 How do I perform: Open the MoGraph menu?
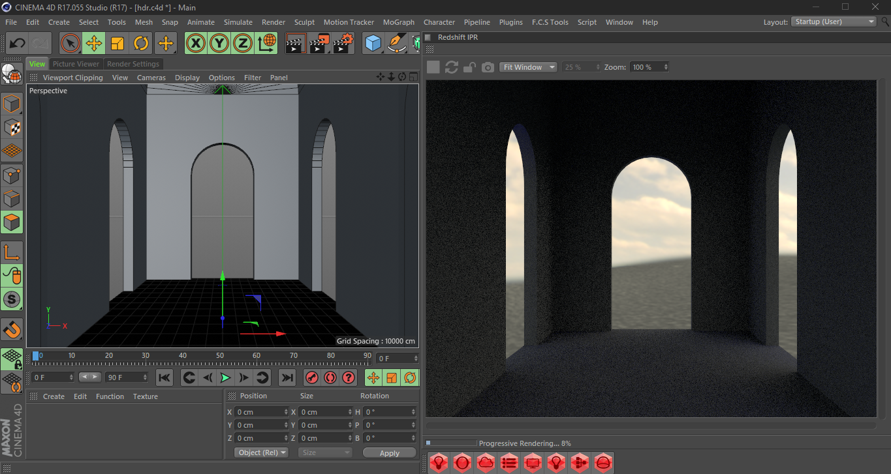[x=398, y=22]
